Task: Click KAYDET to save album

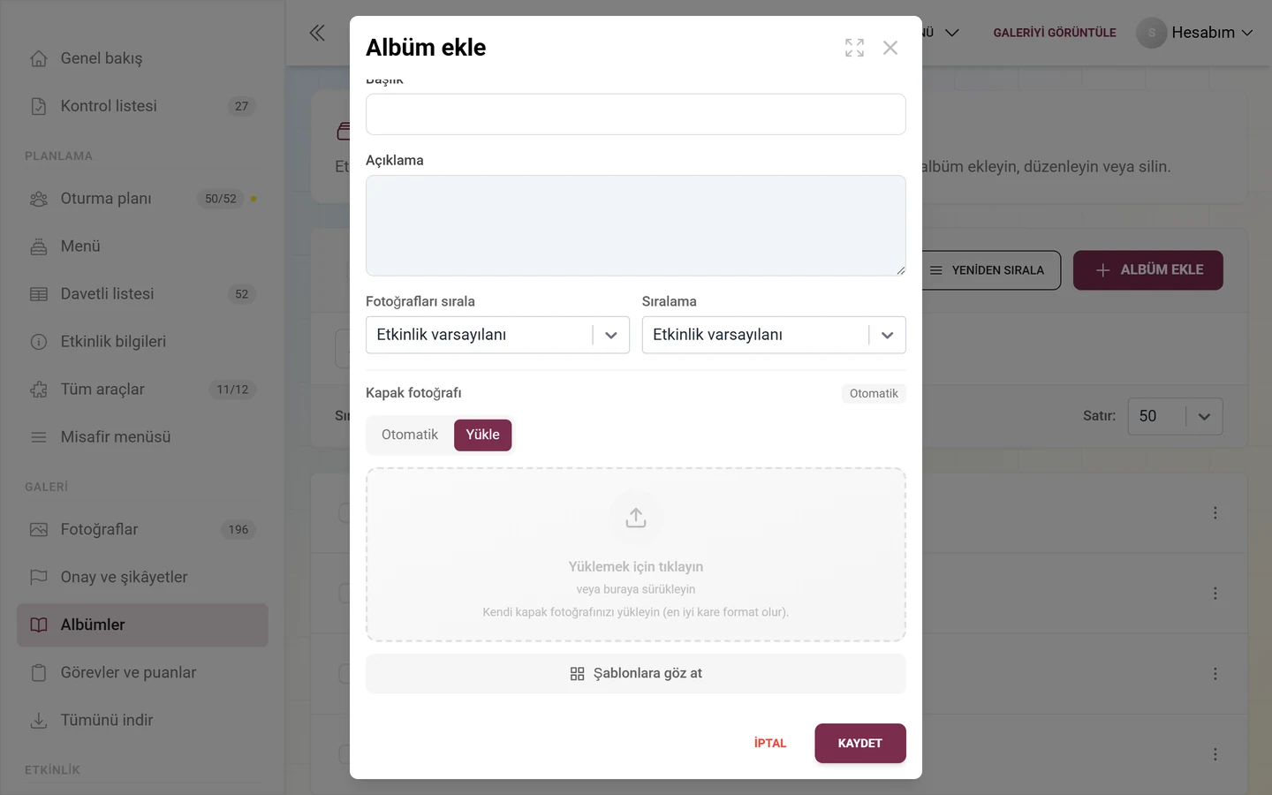Action: tap(860, 743)
